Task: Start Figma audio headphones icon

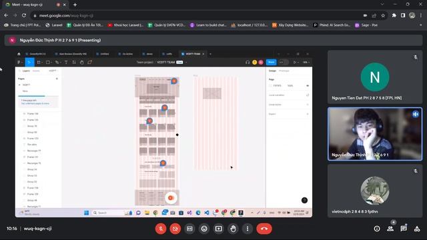Action: [x=248, y=62]
